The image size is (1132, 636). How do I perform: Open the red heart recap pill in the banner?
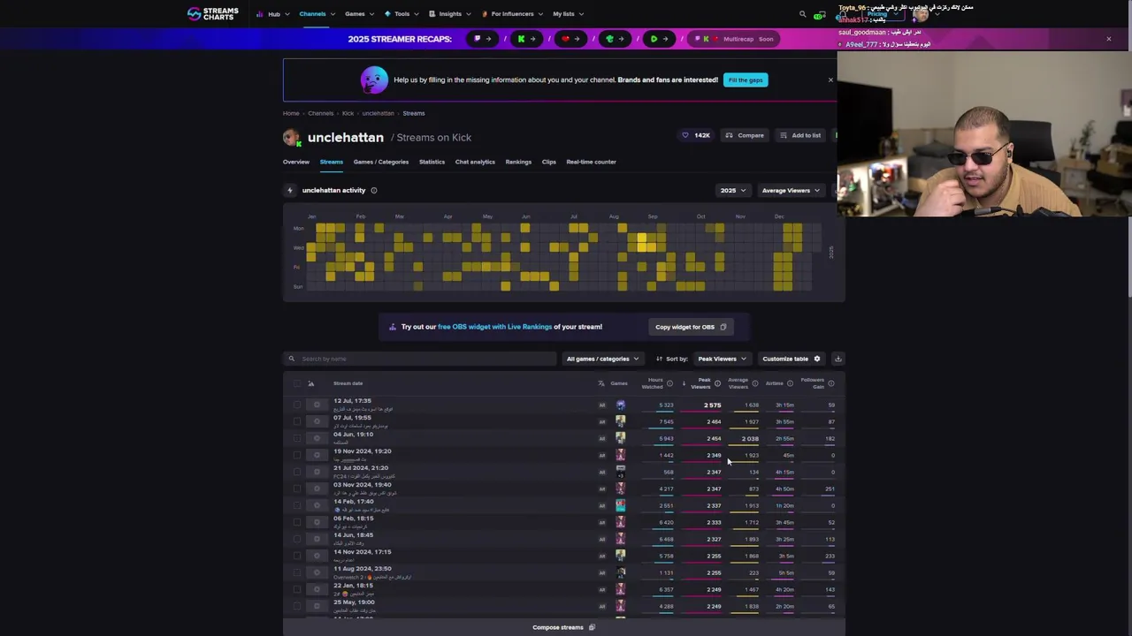click(570, 39)
